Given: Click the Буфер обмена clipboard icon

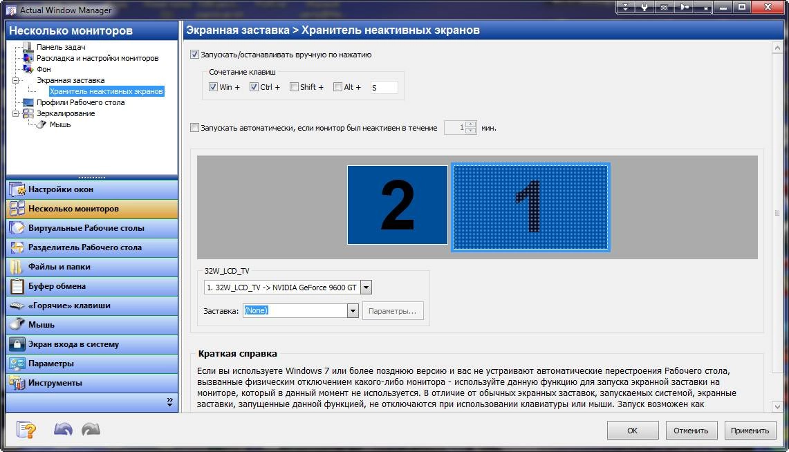Looking at the screenshot, I should (17, 286).
